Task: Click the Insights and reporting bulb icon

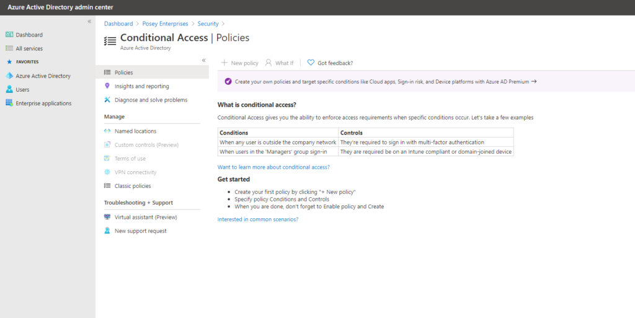Action: (107, 86)
